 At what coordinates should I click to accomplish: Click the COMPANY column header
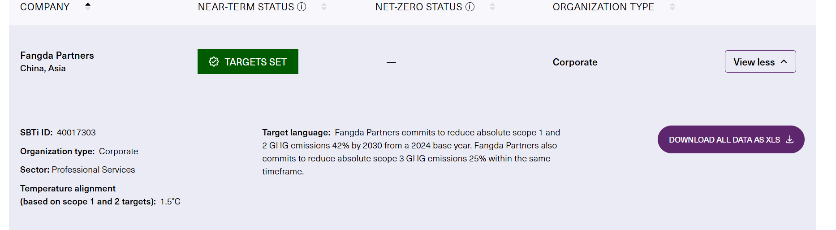45,7
